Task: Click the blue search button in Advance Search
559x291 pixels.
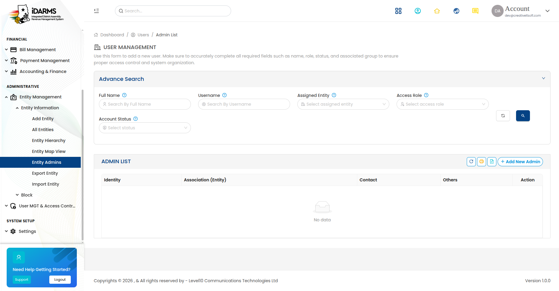Action: tap(523, 116)
